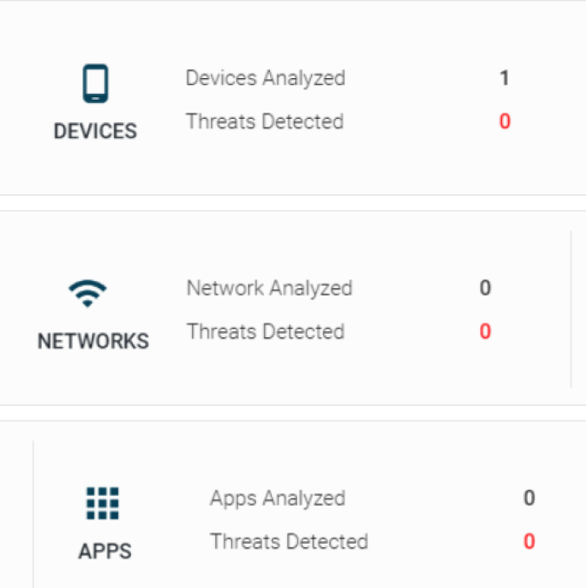Image resolution: width=586 pixels, height=588 pixels.
Task: Click the Devices phone icon
Action: pos(95,85)
